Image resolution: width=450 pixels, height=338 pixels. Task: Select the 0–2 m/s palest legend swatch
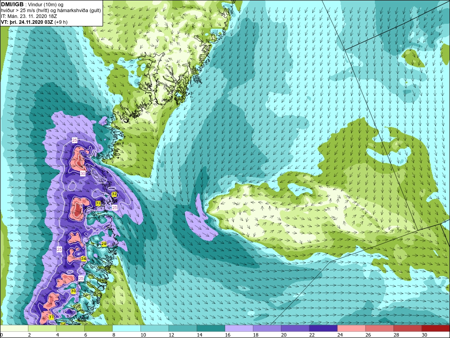pos(14,328)
